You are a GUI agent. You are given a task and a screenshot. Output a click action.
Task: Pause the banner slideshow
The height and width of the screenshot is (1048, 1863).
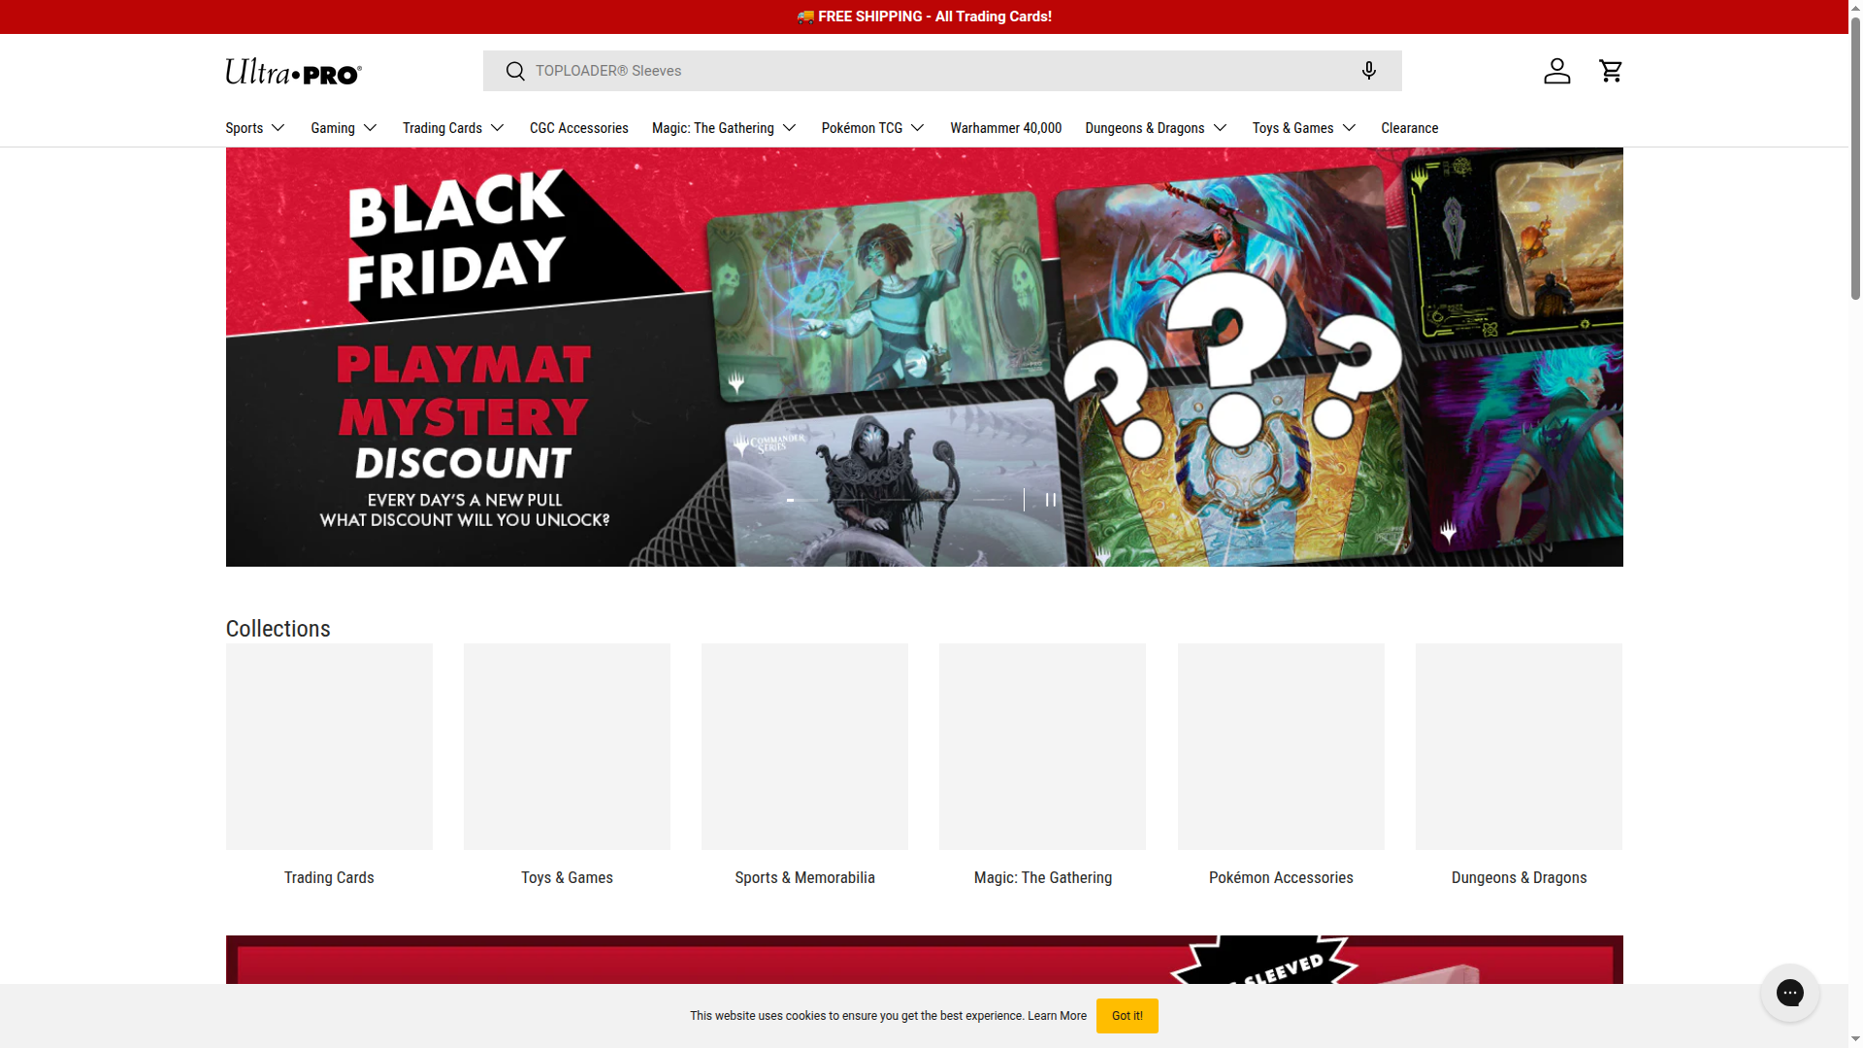1050,500
